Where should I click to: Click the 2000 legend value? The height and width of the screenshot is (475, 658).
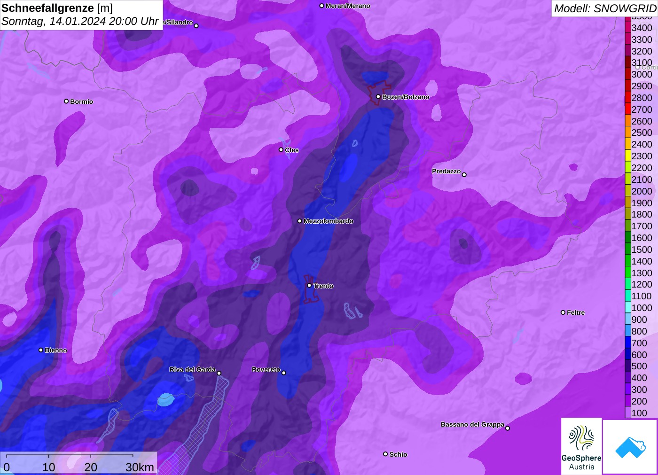click(642, 191)
